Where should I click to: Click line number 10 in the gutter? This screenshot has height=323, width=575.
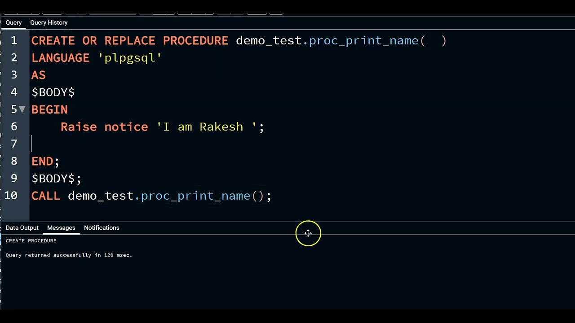(x=11, y=196)
